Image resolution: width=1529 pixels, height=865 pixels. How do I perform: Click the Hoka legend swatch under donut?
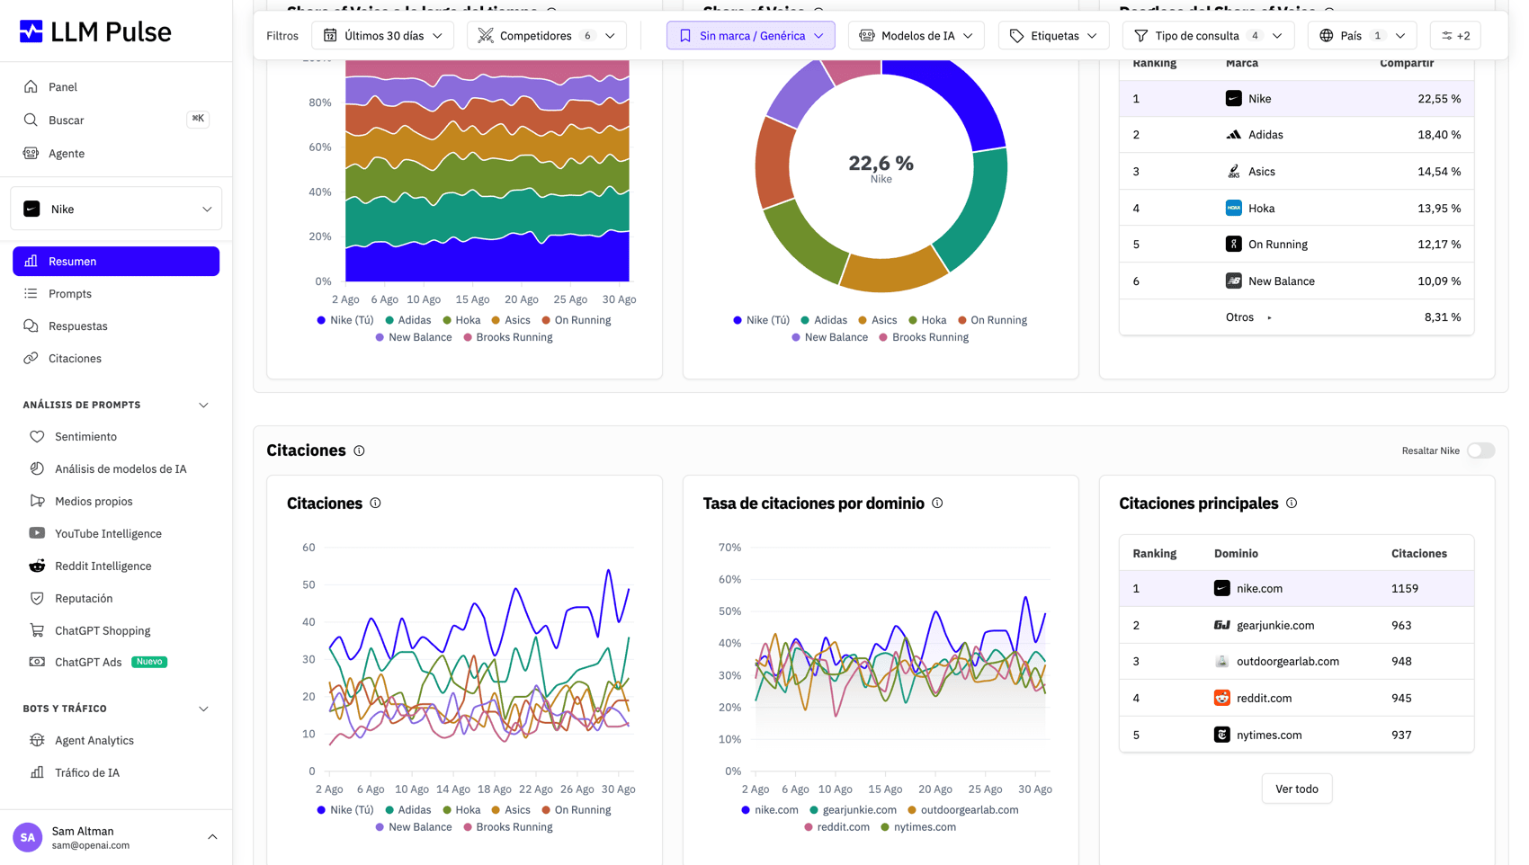(913, 320)
